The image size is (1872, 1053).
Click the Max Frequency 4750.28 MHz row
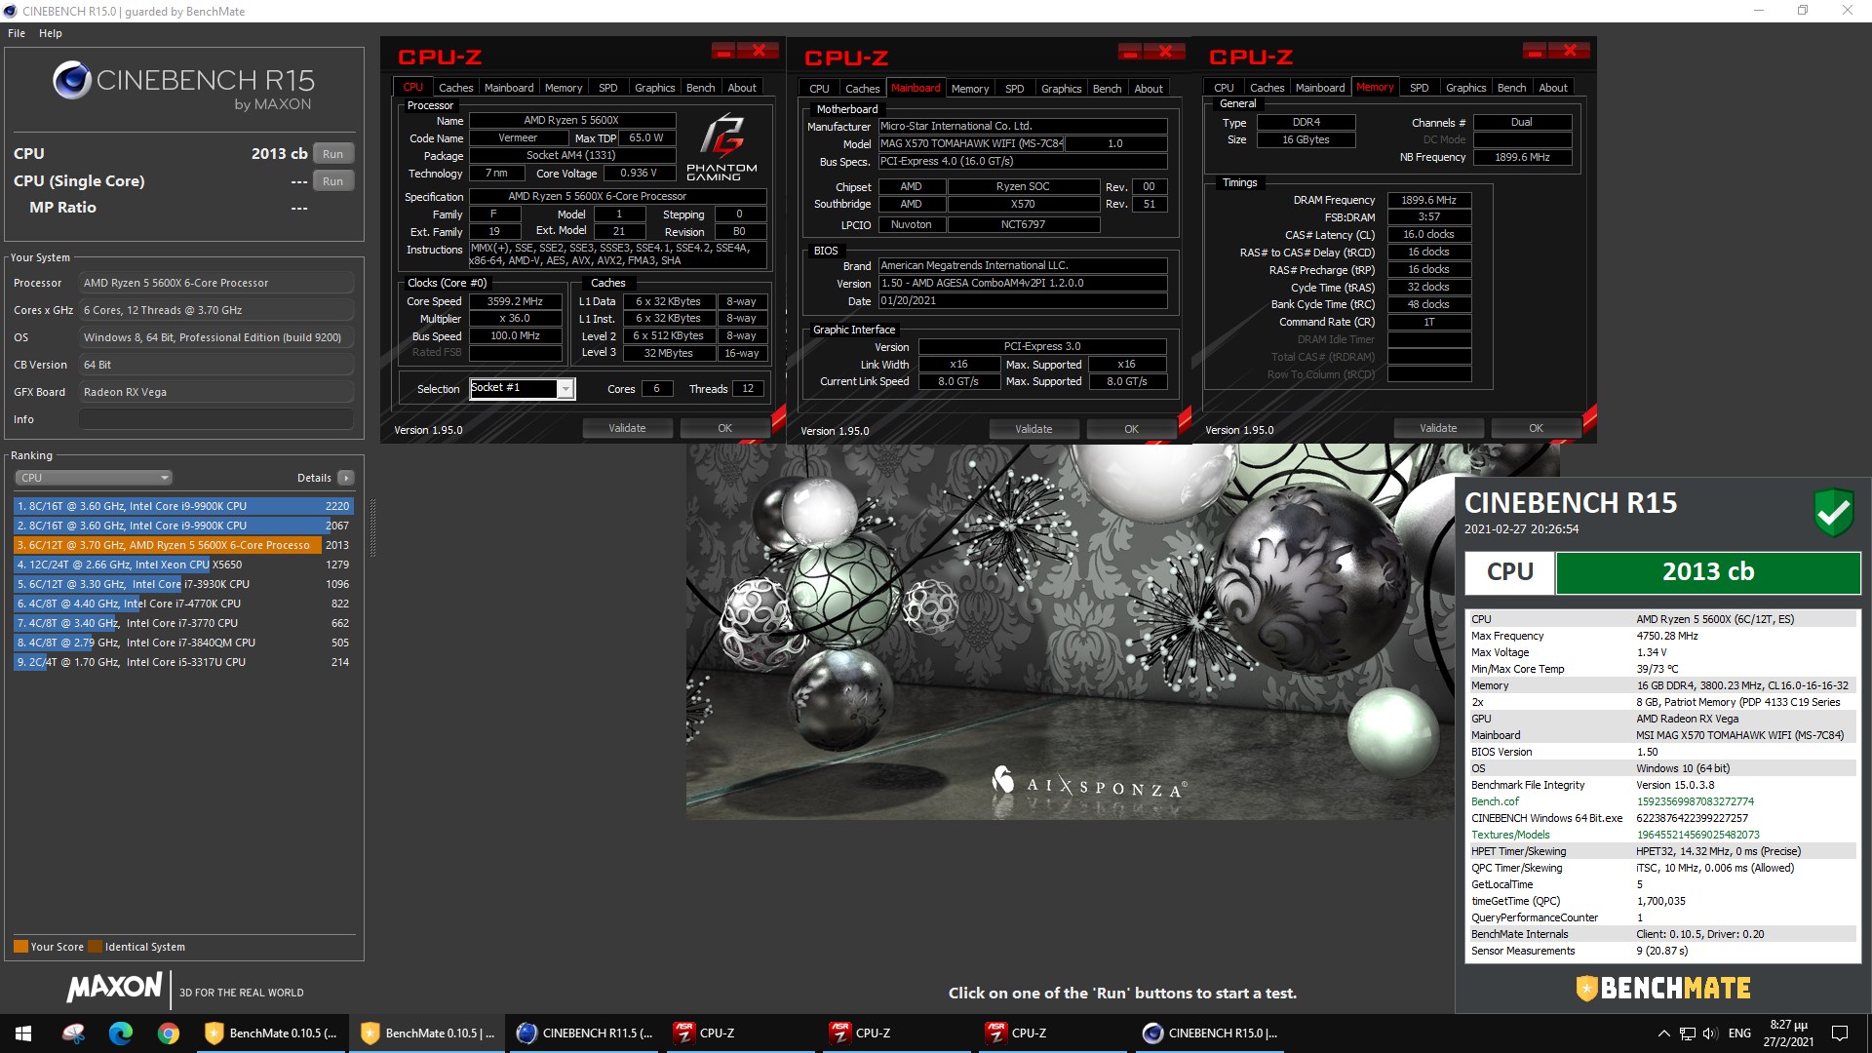coord(1662,636)
